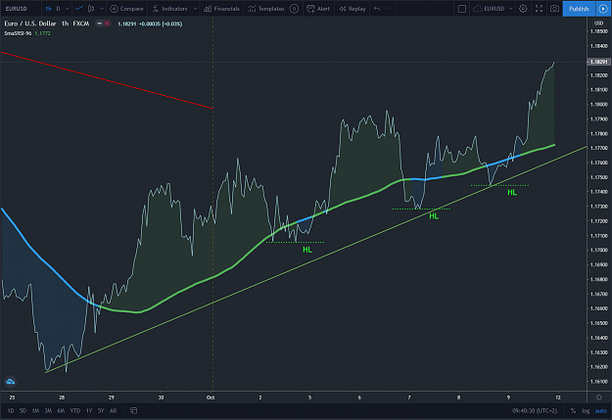Expand the EURUSD layout dropdown arrow

pyautogui.click(x=510, y=8)
